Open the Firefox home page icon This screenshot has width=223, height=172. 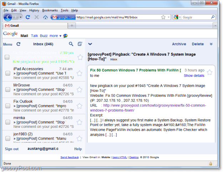45,17
